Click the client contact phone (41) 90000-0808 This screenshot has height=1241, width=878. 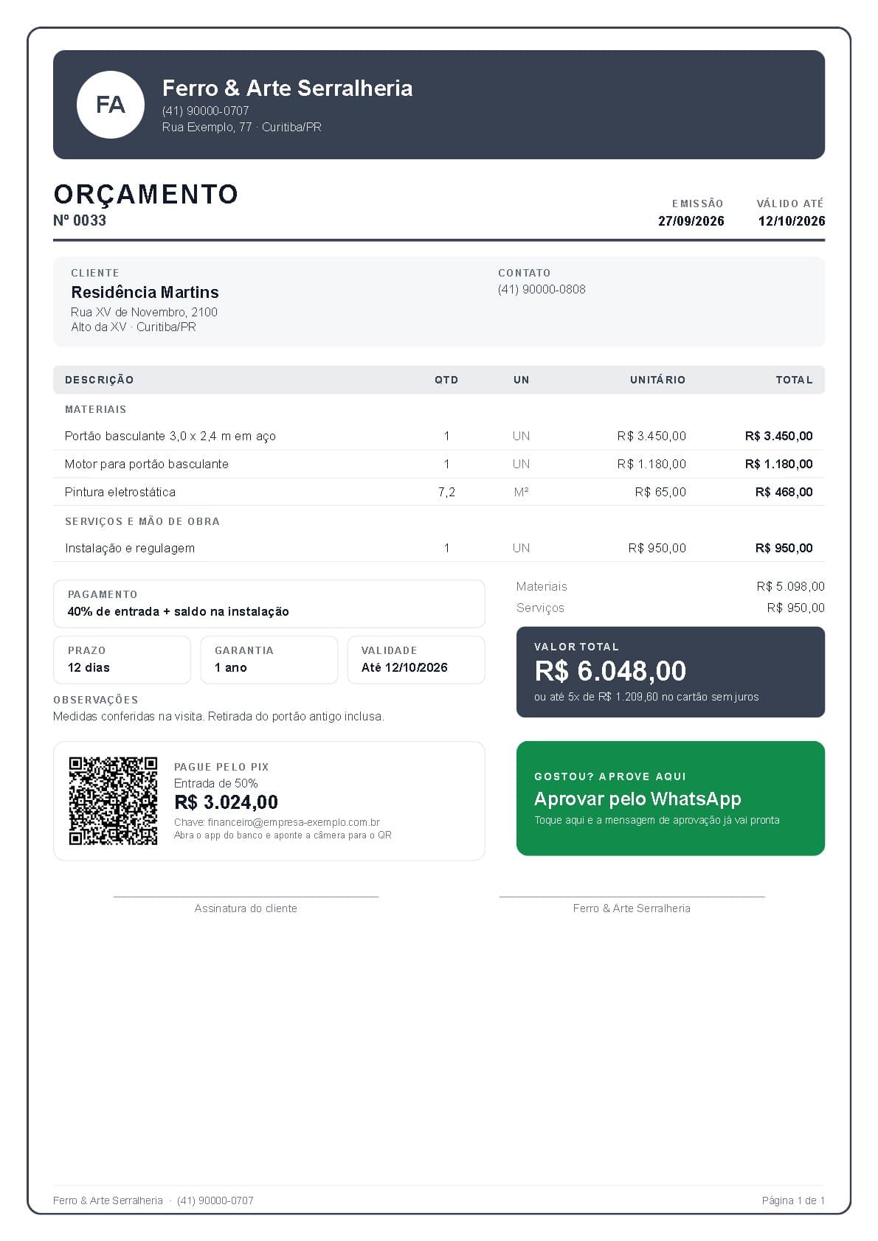pyautogui.click(x=542, y=289)
